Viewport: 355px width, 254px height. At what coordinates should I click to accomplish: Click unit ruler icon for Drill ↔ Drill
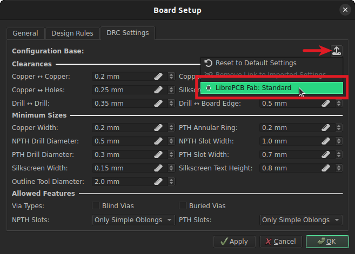point(158,104)
